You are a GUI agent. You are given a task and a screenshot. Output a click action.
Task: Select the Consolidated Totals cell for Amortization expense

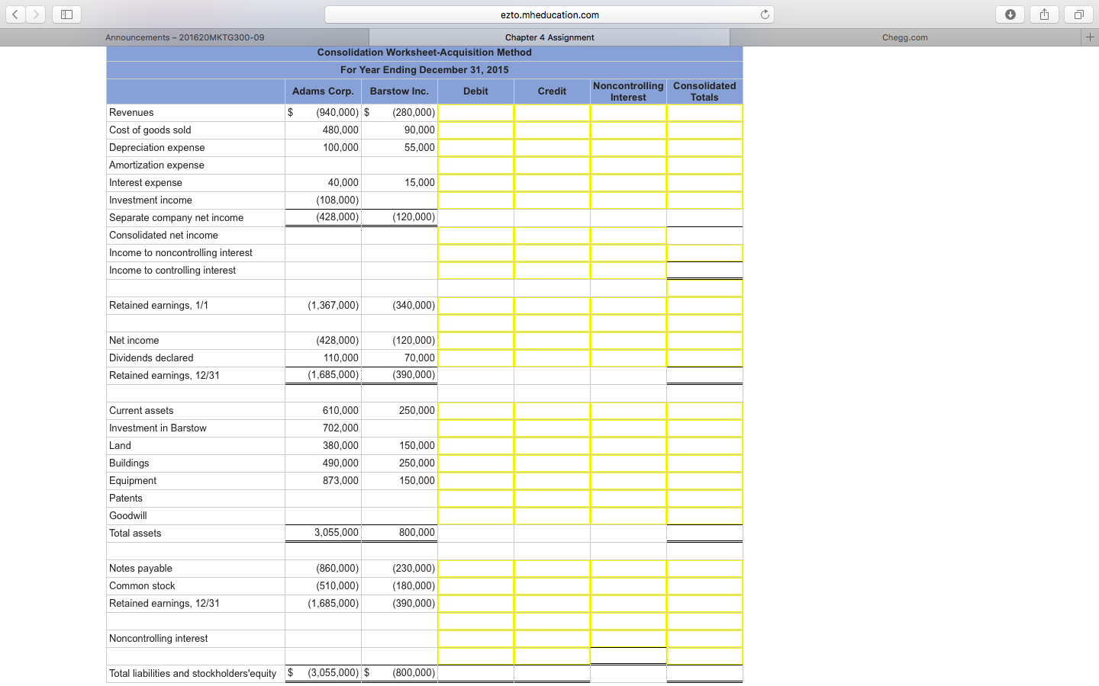pyautogui.click(x=704, y=165)
